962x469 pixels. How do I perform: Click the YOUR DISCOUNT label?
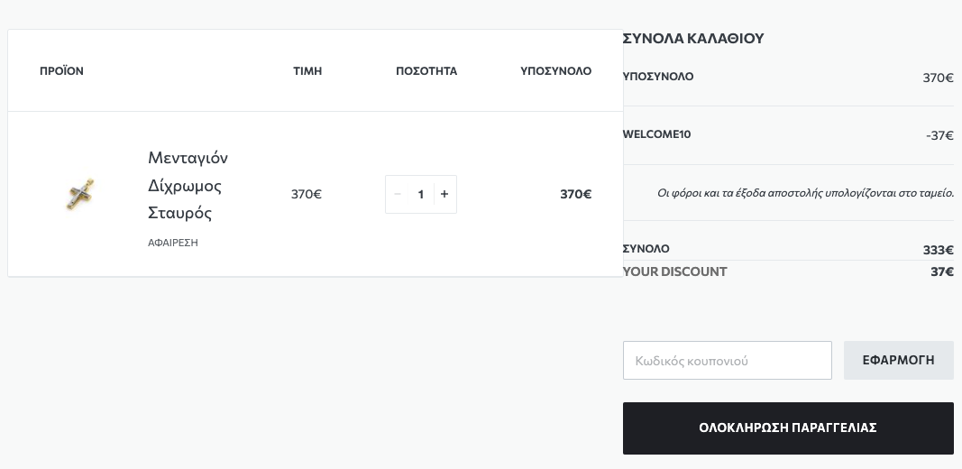pyautogui.click(x=675, y=271)
